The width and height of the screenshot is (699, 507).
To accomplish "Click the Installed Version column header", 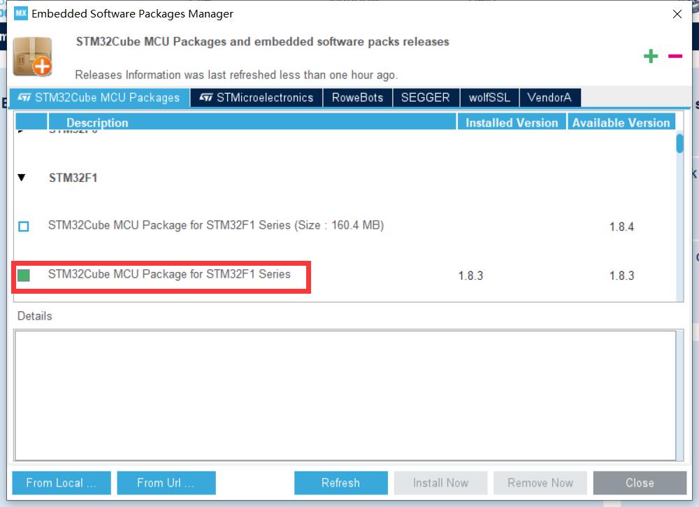I will 512,122.
